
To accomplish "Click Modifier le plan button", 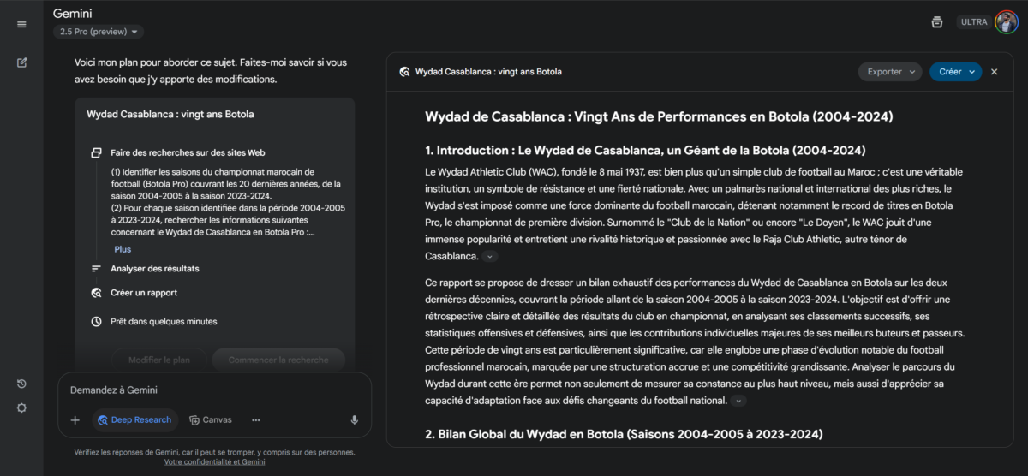I will pyautogui.click(x=159, y=360).
